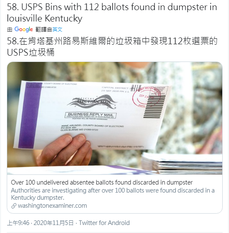Click the original English tweet text
Image resolution: width=229 pixels, height=233 pixels.
pyautogui.click(x=112, y=13)
